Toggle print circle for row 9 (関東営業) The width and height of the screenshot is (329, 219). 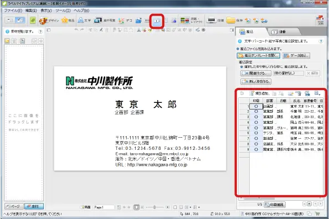tap(256, 149)
